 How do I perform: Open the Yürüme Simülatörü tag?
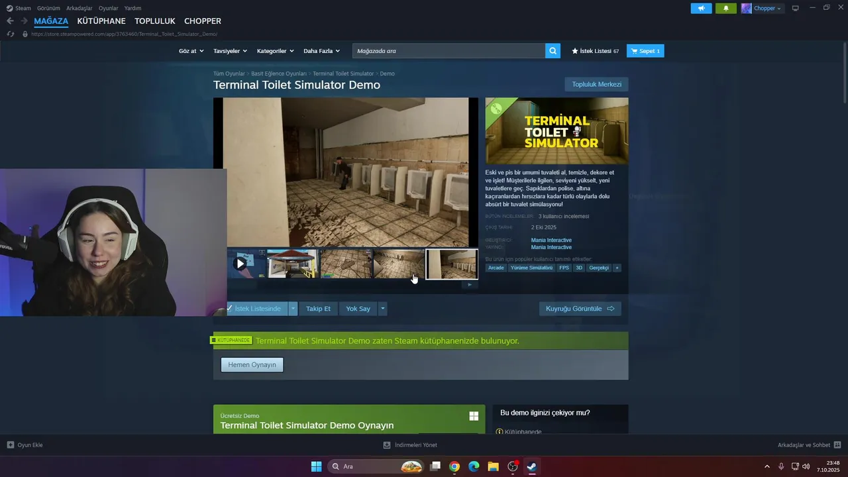point(531,268)
